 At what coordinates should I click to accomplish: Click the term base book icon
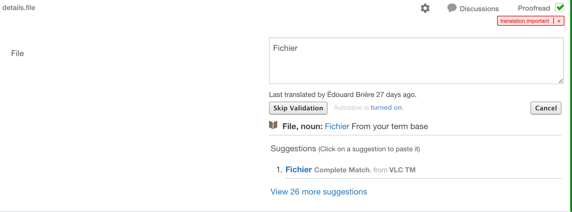pyautogui.click(x=273, y=125)
